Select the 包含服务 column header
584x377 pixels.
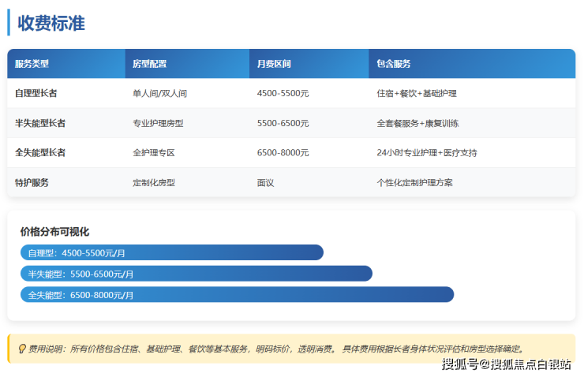click(393, 64)
